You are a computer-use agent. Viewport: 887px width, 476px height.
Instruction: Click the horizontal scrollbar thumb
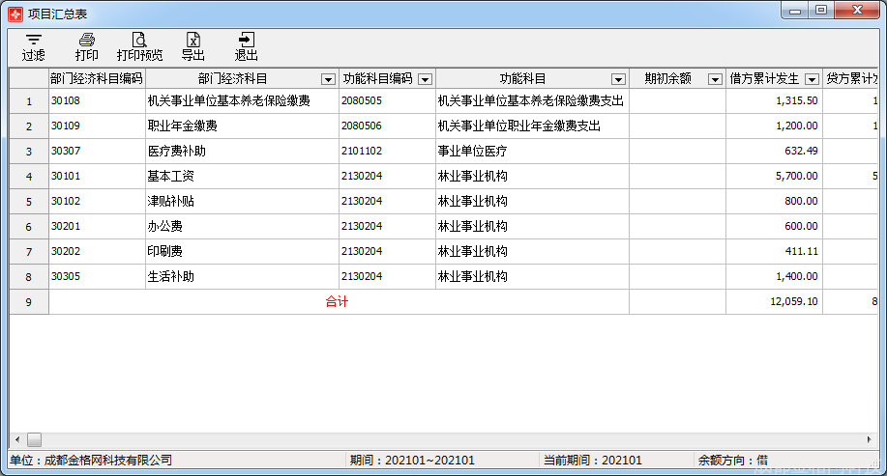pos(35,439)
